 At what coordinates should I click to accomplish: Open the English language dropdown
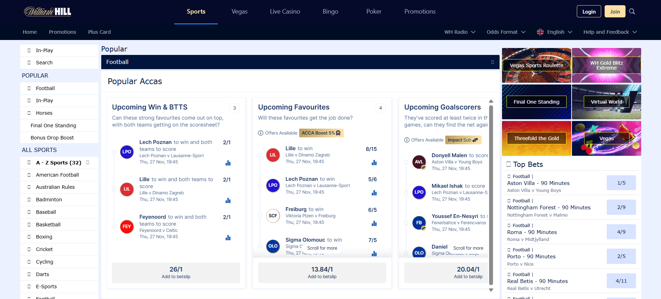(555, 32)
